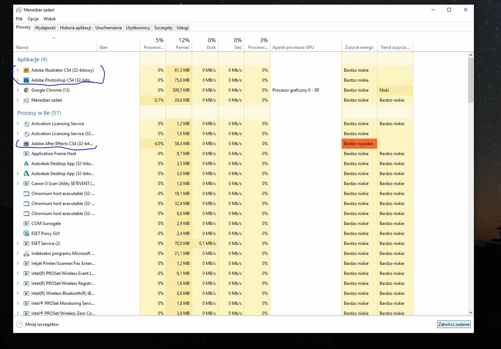Click the Intel PROSet Monitoring Service icon
501x349 pixels.
26,303
